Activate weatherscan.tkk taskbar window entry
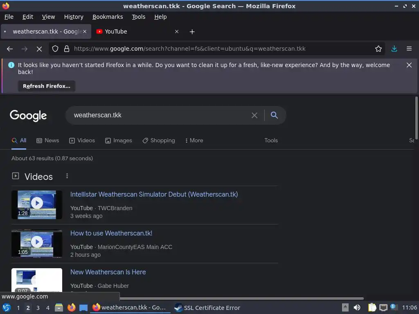This screenshot has height=314, width=419. (130, 307)
